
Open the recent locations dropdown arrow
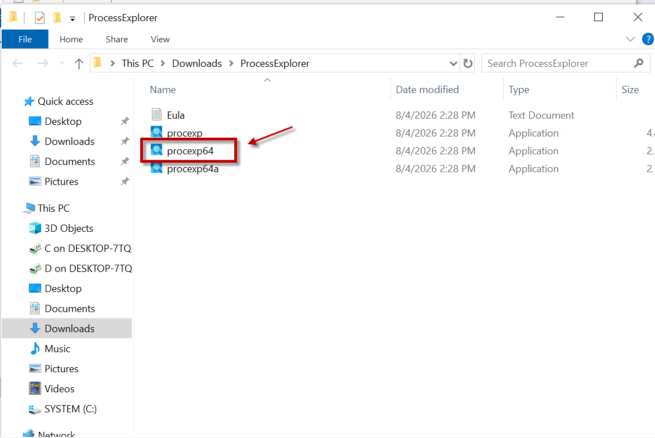[x=62, y=64]
